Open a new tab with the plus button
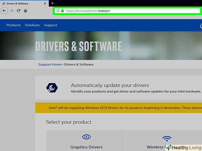 tap(52, 3)
